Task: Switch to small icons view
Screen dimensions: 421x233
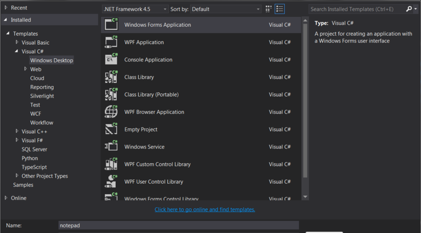Action: coord(269,9)
